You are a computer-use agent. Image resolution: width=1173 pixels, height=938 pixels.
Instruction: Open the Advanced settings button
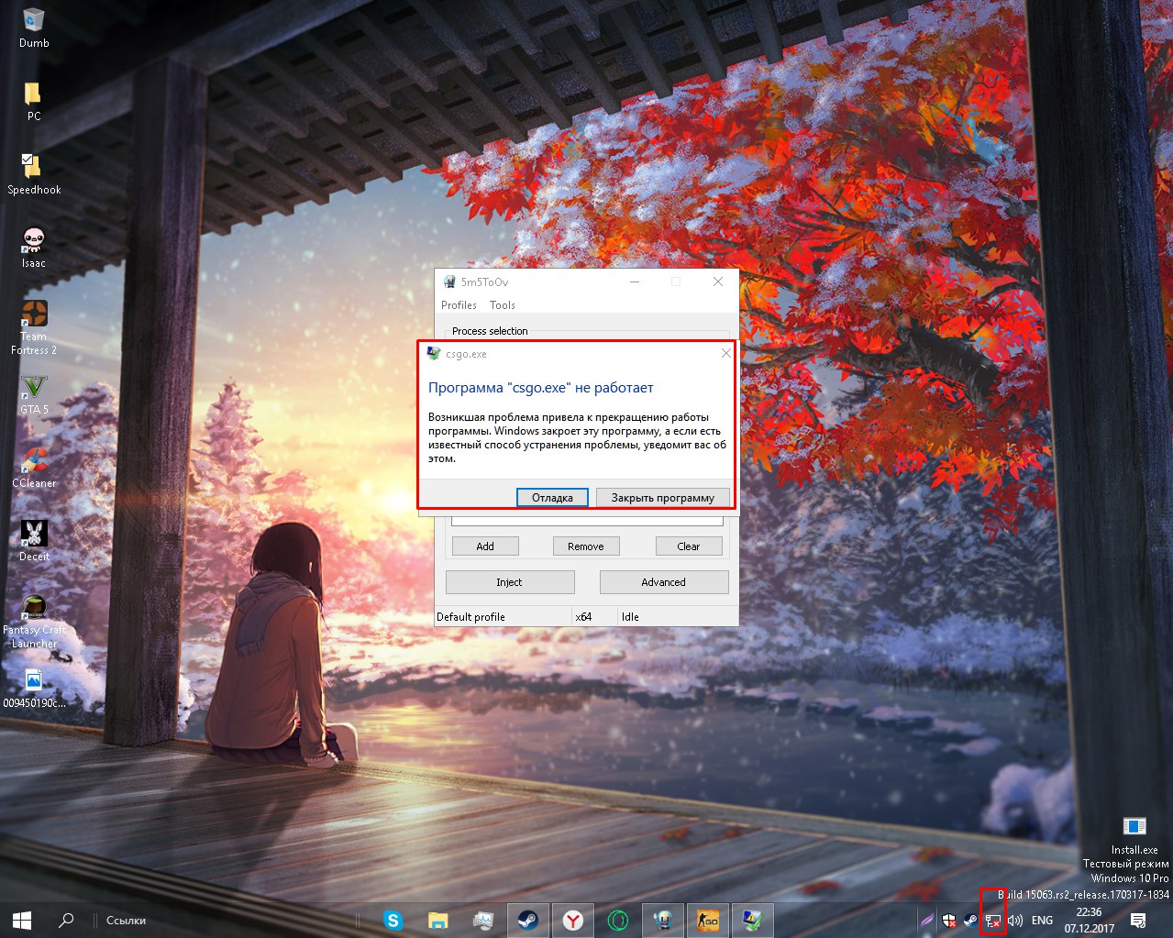pyautogui.click(x=663, y=582)
